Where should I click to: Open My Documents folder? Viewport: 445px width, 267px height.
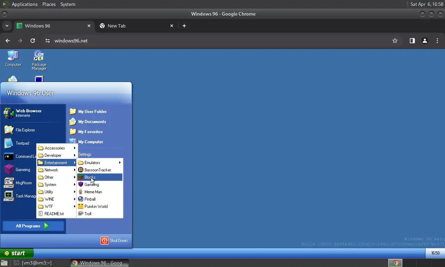[x=88, y=122]
